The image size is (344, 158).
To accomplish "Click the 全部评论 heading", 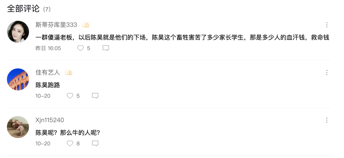I will [23, 9].
